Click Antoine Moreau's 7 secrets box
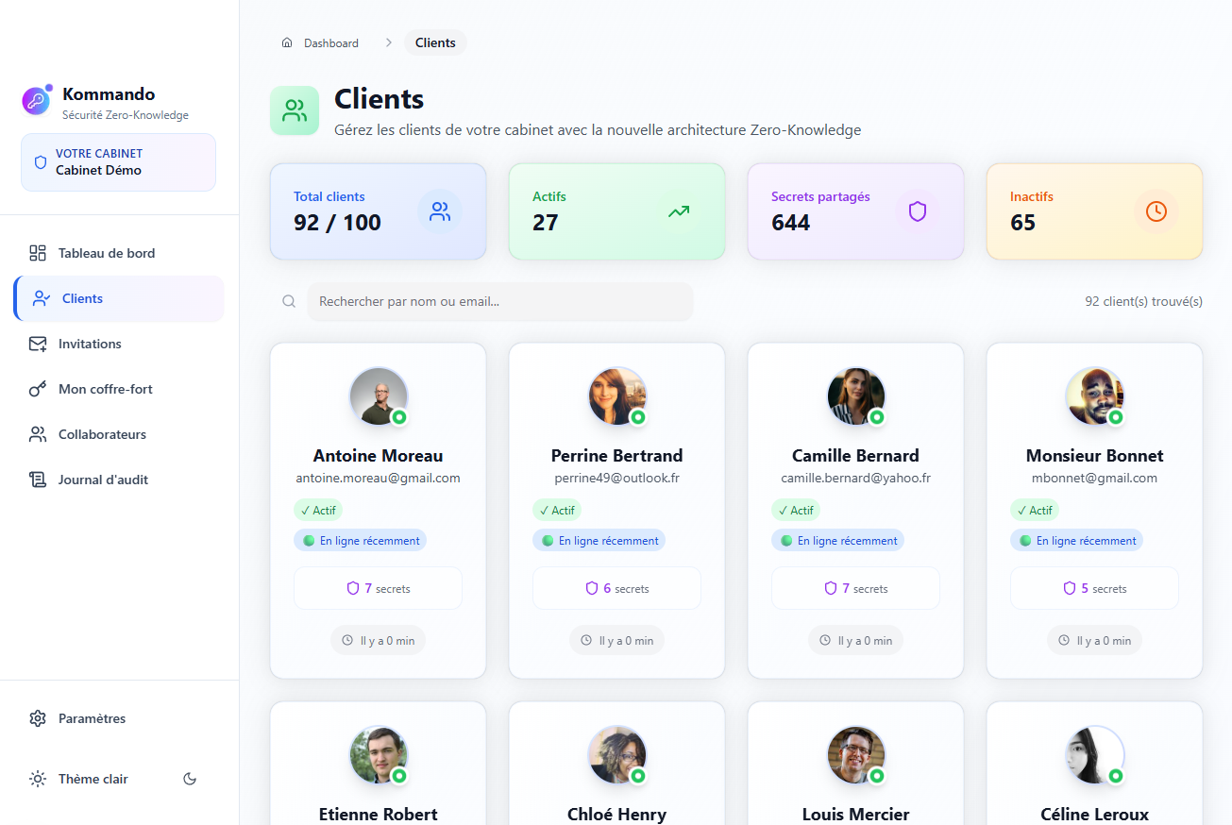The width and height of the screenshot is (1232, 825). (x=379, y=588)
